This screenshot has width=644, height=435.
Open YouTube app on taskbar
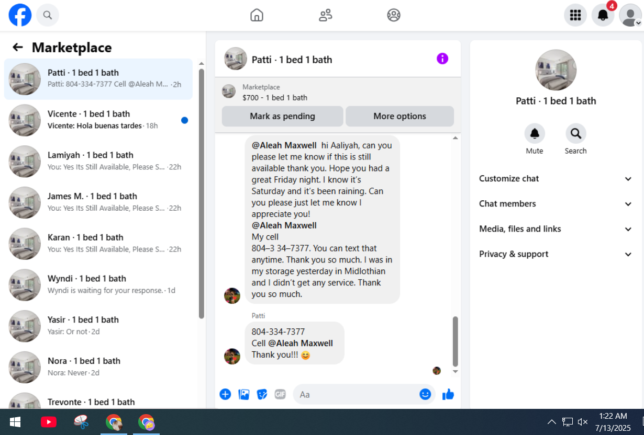(x=49, y=422)
